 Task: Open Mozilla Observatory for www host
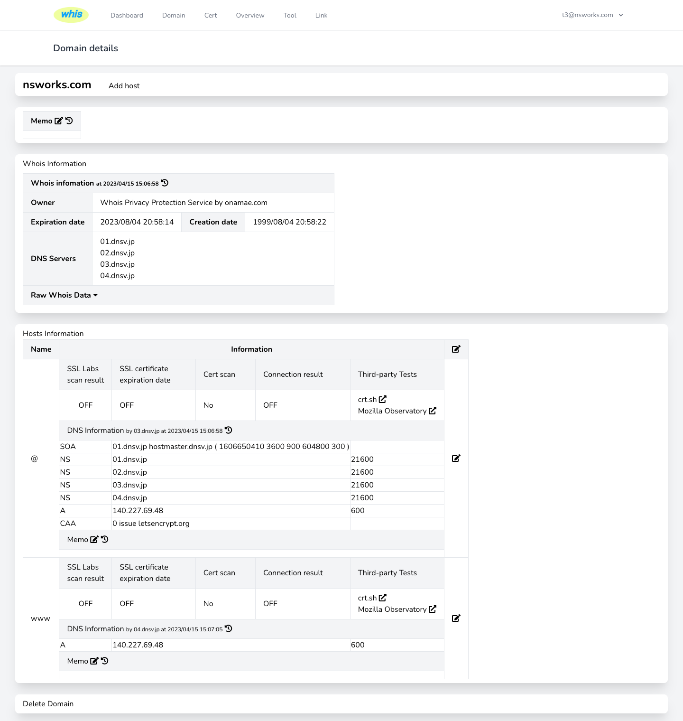[x=432, y=609]
